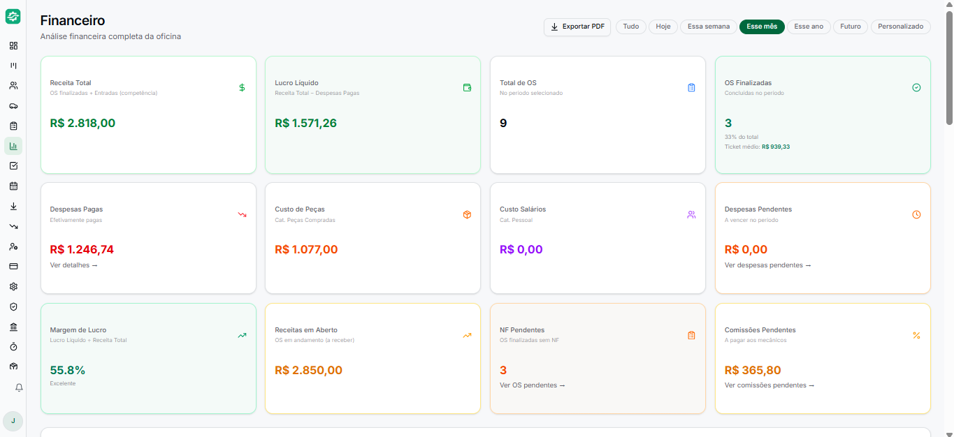Open the calendar icon in sidebar
This screenshot has height=437, width=954.
point(13,186)
